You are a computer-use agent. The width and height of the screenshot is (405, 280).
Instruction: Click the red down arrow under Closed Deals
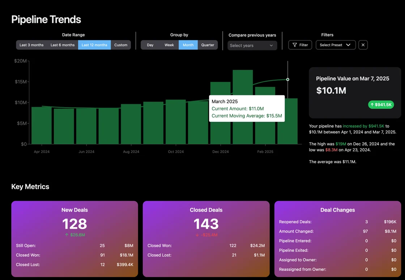[x=197, y=235]
